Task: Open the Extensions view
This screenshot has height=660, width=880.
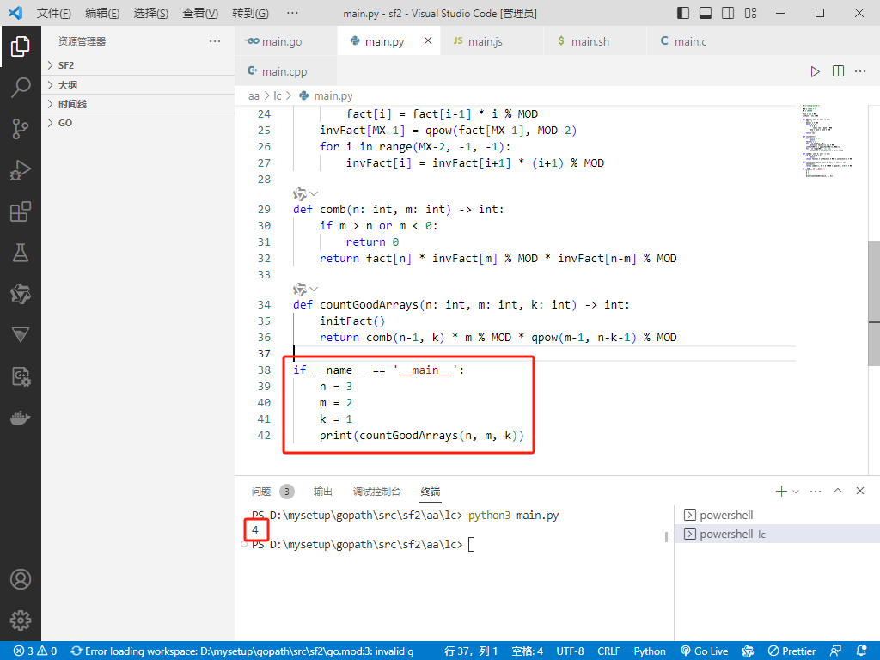Action: point(21,211)
